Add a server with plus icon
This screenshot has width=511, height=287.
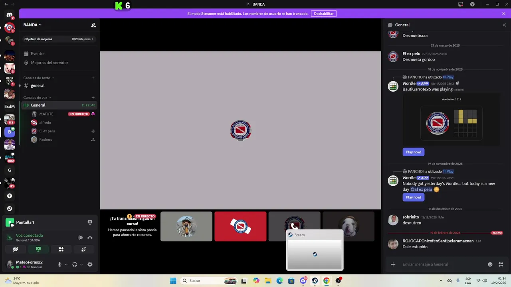tap(10, 196)
